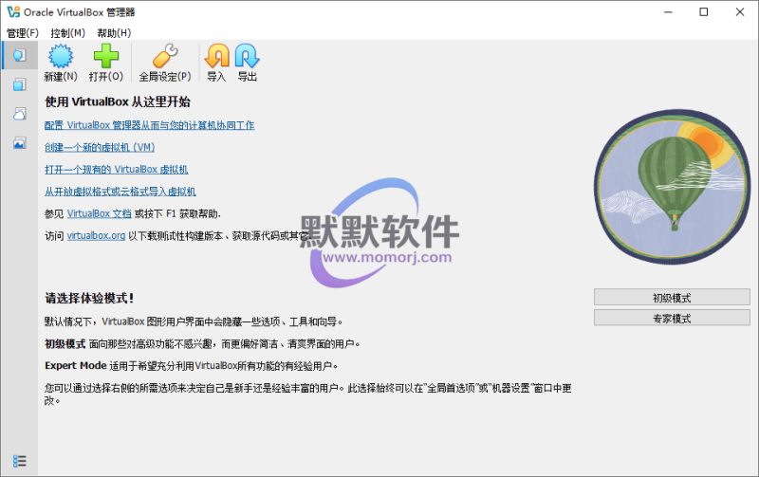Click the hot air balloon illustration
This screenshot has height=477, width=759.
point(672,187)
